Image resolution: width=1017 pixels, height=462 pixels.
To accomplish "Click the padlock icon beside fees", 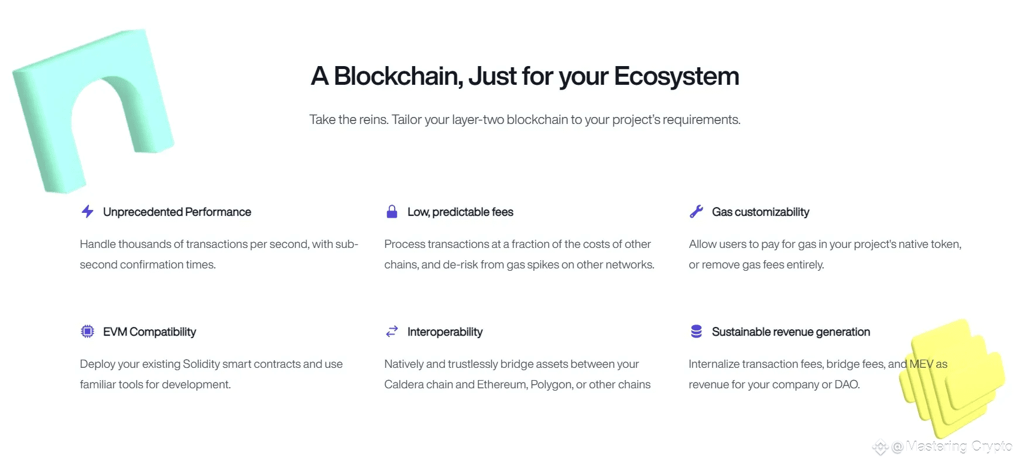I will [392, 212].
